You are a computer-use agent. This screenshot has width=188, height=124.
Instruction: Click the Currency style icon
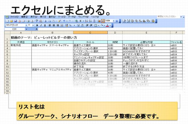pos(66,25)
